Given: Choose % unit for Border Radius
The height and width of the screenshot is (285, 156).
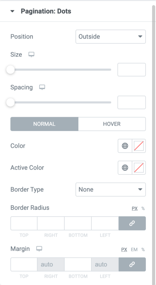Looking at the screenshot, I should 143,208.
